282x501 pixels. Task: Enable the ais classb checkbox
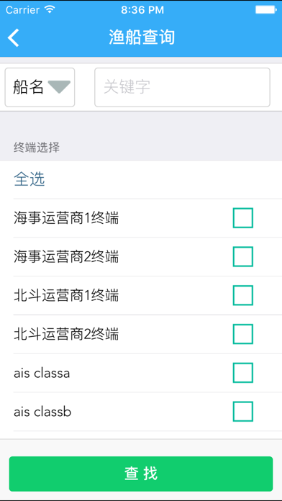(x=243, y=412)
